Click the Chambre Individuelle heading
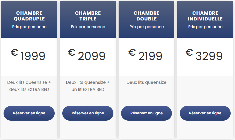Image resolution: width=235 pixels, height=140 pixels. (x=205, y=16)
